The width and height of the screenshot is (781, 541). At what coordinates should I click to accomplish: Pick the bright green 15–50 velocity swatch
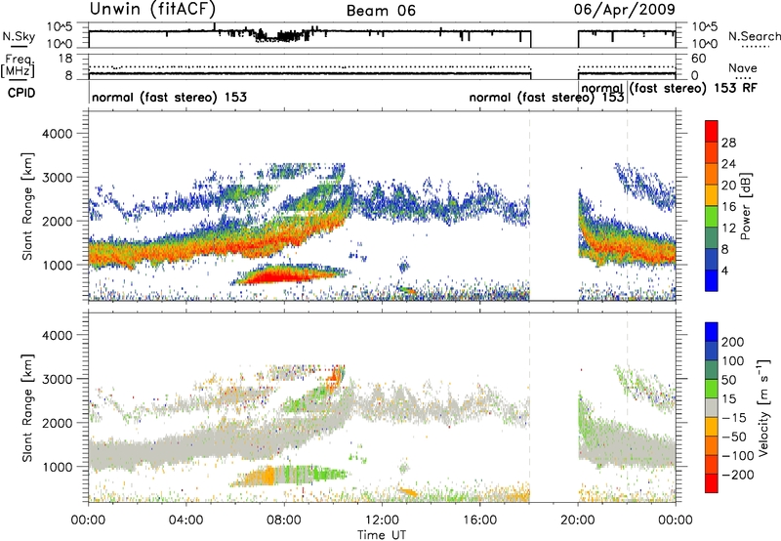[x=712, y=389]
